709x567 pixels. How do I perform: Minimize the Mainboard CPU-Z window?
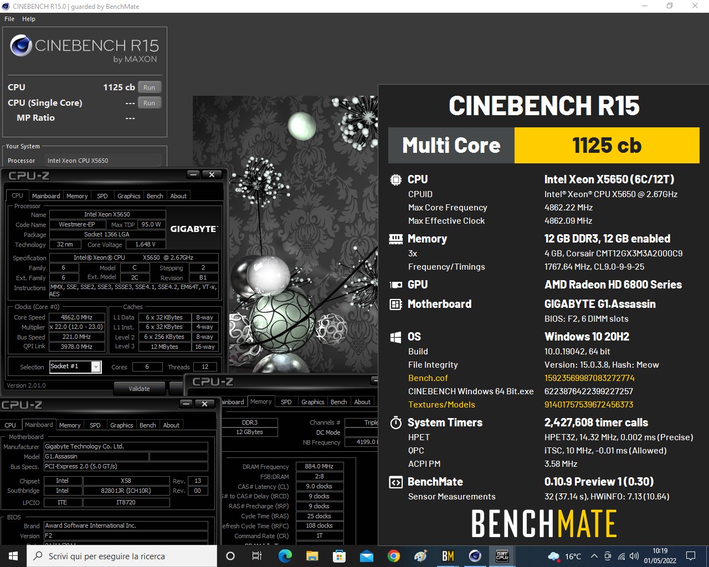pos(186,404)
